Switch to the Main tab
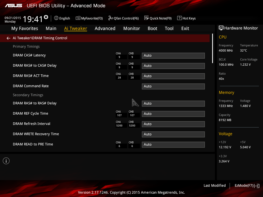263x197 pixels. [x=51, y=28]
